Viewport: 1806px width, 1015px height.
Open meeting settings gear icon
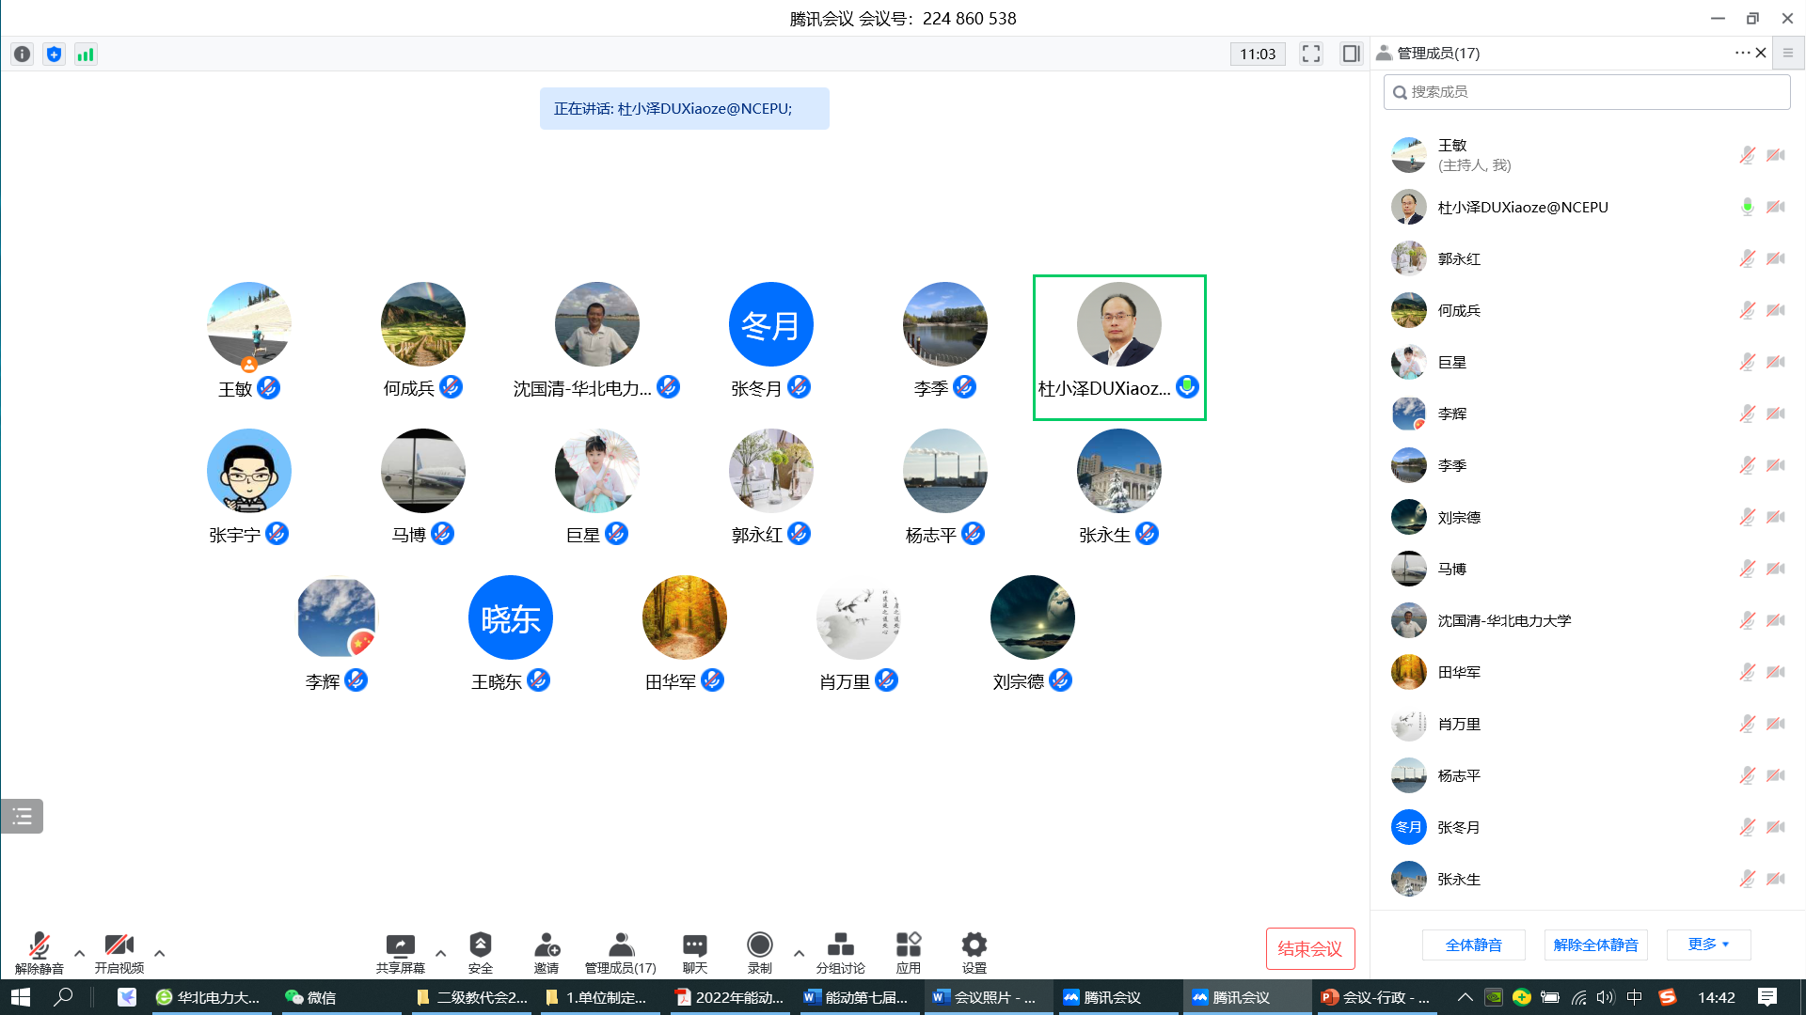974,945
